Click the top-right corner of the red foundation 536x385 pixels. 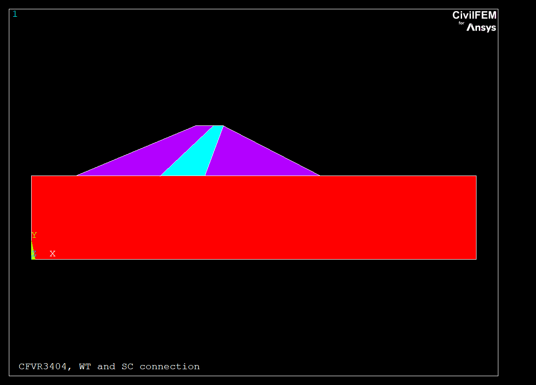pyautogui.click(x=476, y=176)
